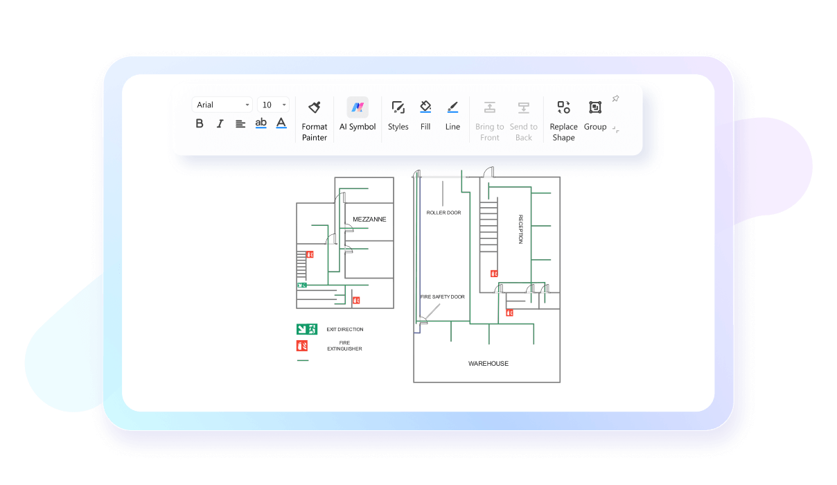Toggle Bold text formatting

point(200,123)
